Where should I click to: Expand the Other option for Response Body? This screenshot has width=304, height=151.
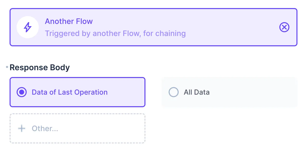point(77,128)
